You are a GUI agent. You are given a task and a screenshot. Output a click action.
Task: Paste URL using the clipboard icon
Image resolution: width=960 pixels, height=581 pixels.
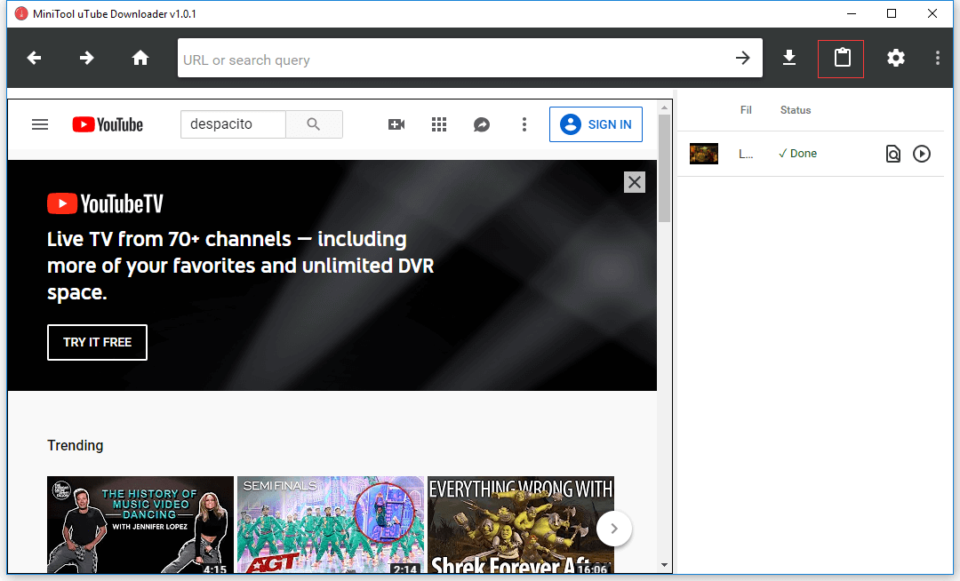pyautogui.click(x=842, y=58)
